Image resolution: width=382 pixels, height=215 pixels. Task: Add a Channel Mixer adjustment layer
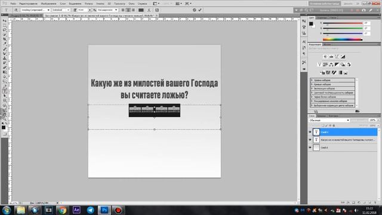click(349, 64)
